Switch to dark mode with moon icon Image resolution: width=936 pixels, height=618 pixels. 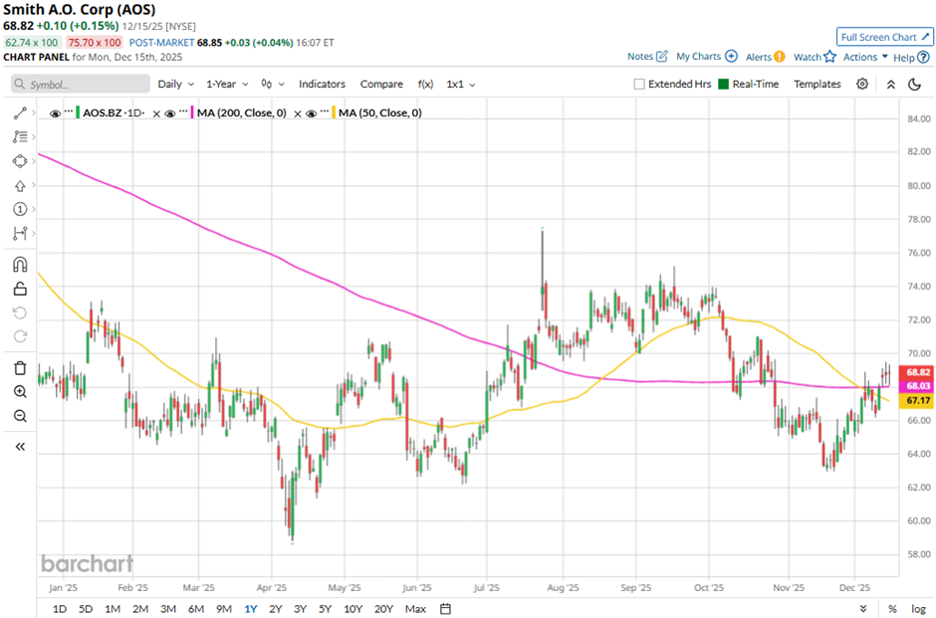click(x=915, y=85)
